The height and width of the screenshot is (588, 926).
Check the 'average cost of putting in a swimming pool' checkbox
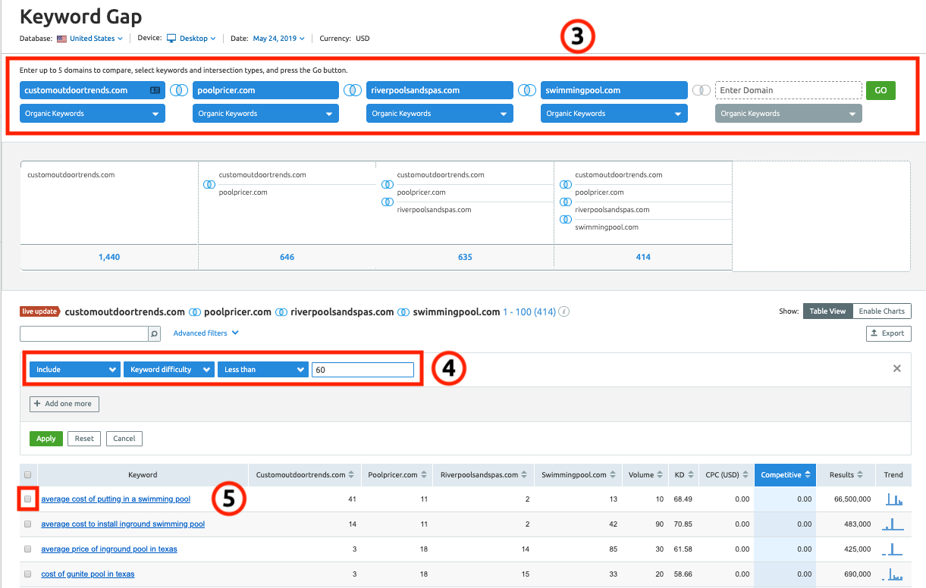(28, 499)
